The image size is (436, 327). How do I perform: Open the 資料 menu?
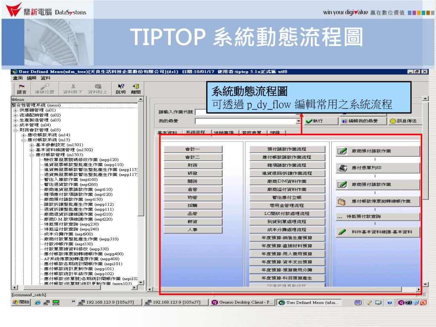(45, 78)
